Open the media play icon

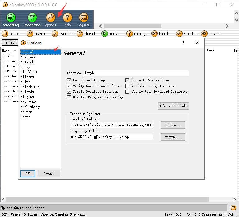click(105, 33)
